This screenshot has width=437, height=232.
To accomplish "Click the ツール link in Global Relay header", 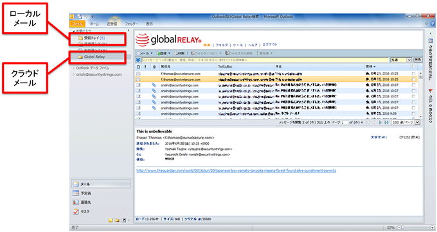I will point(238,45).
